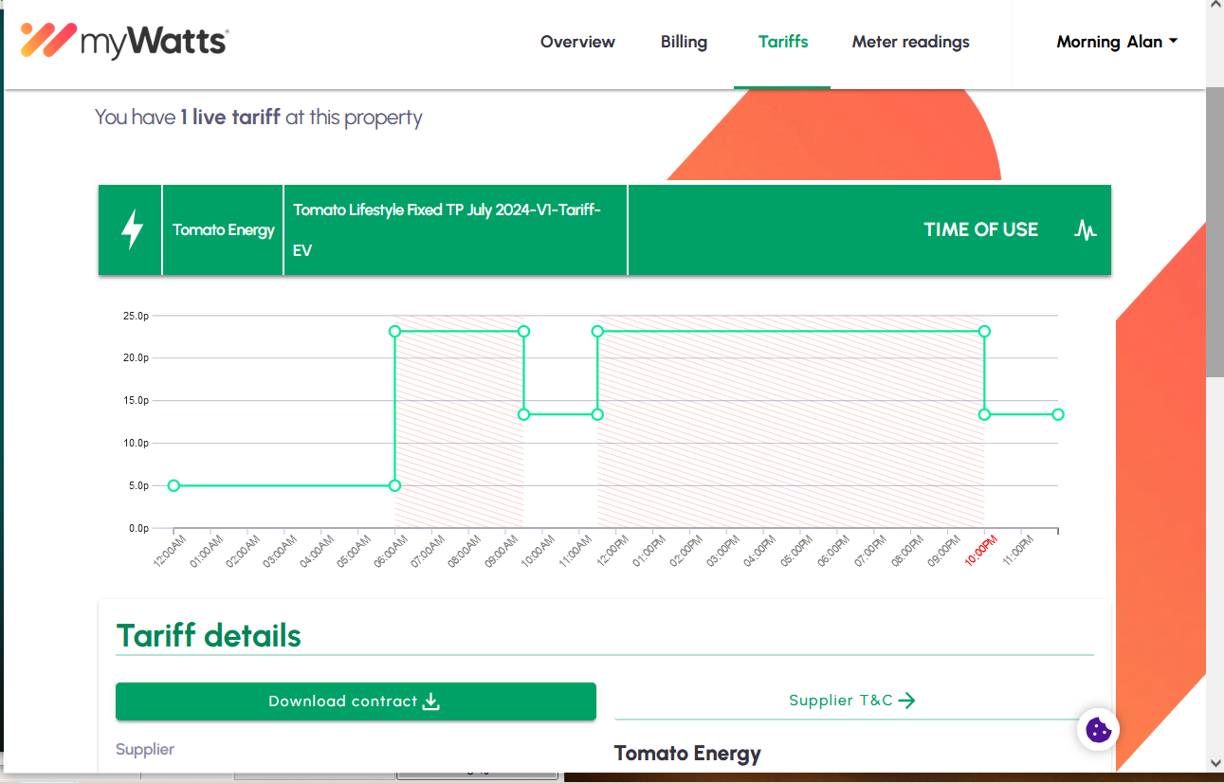Click the '1 live tariff' heading text
The width and height of the screenshot is (1224, 783).
tap(230, 118)
